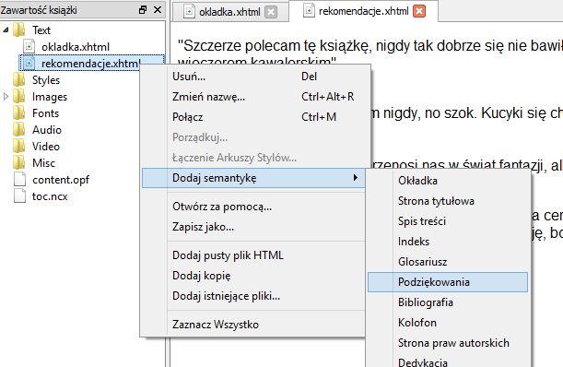The height and width of the screenshot is (367, 563).
Task: Choose Zmień nazwę... from context menu
Action: (x=253, y=97)
